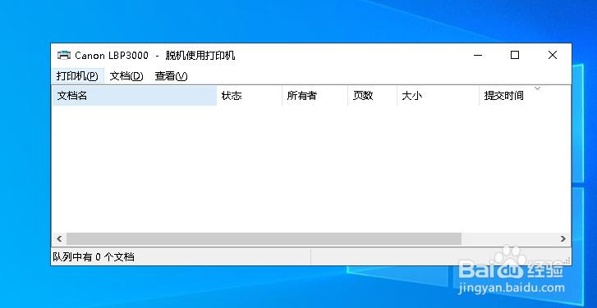Sort by the 页数 column header
Image resolution: width=597 pixels, height=308 pixels.
coord(372,96)
